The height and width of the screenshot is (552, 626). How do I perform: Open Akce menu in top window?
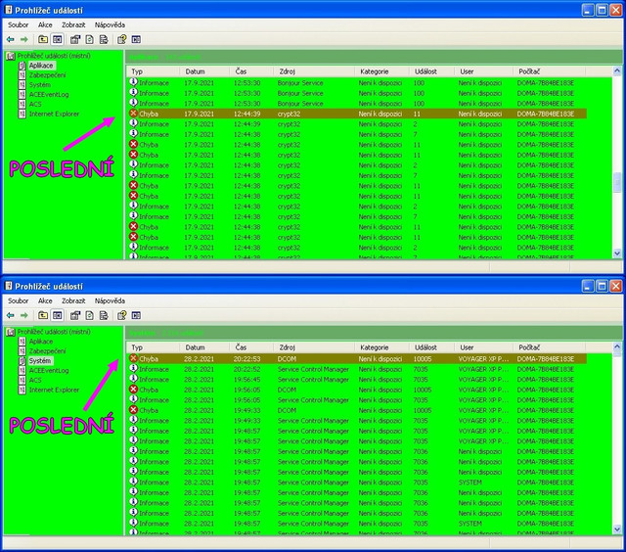point(45,24)
